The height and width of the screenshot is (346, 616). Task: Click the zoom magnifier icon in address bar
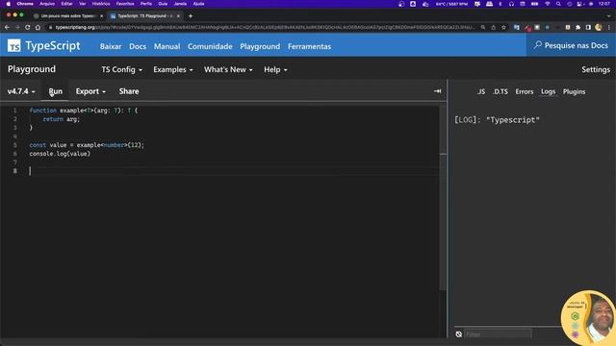(x=483, y=28)
